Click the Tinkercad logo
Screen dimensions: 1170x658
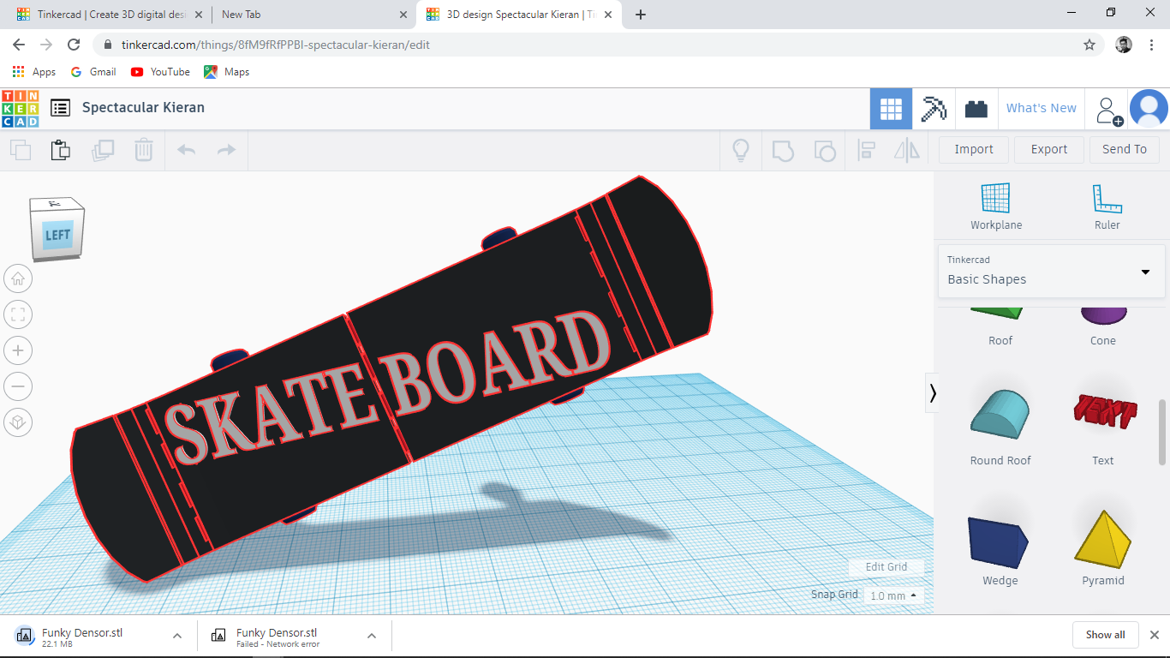point(20,109)
